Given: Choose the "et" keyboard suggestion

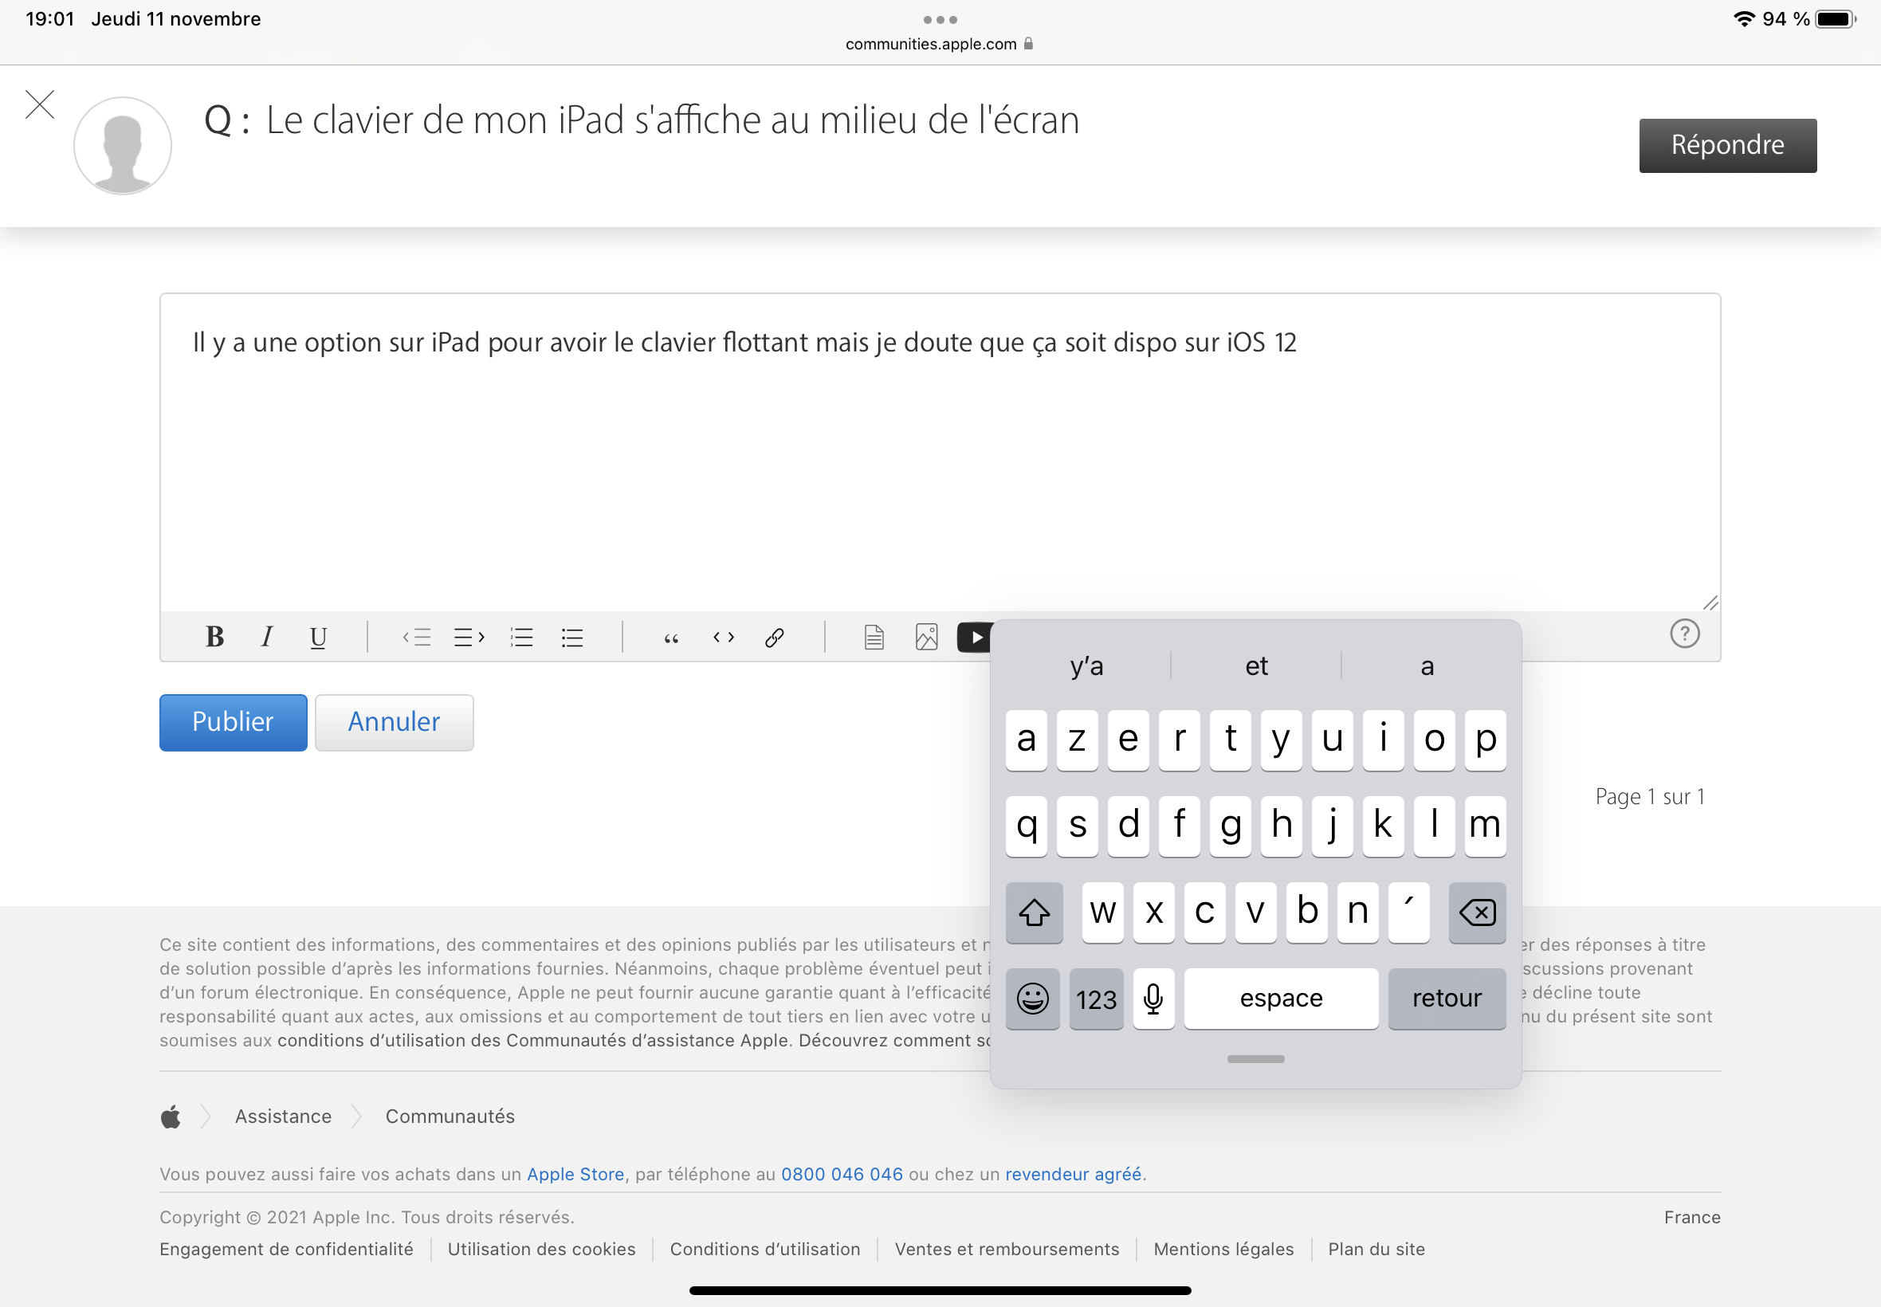Looking at the screenshot, I should (1256, 666).
